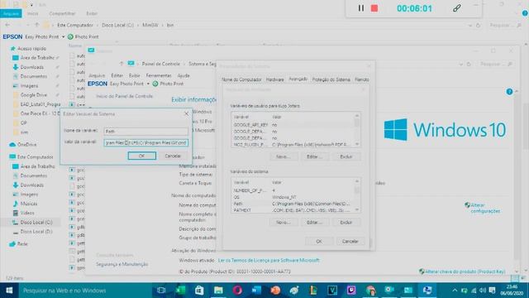
Task: Go up one folder in the Explorer window
Action: point(36,25)
